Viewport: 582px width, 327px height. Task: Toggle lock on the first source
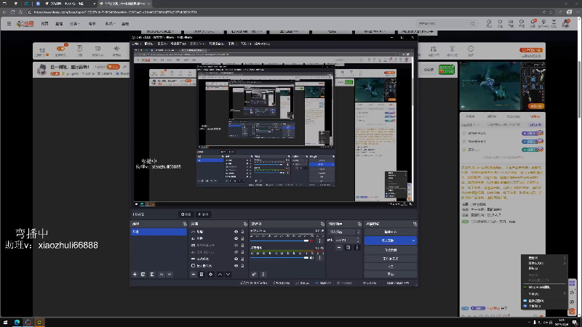[243, 232]
